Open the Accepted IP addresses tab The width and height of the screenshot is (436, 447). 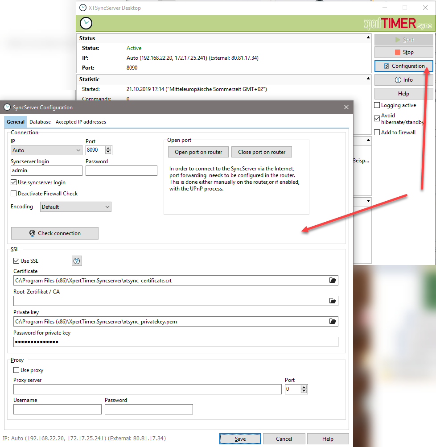[80, 121]
